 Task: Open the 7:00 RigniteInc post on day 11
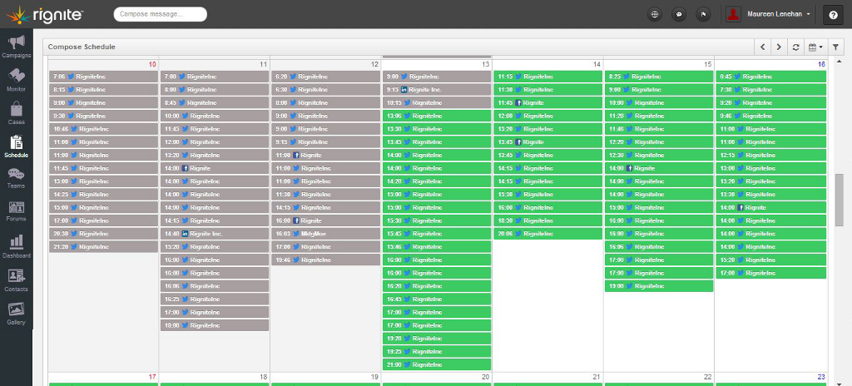pyautogui.click(x=215, y=77)
